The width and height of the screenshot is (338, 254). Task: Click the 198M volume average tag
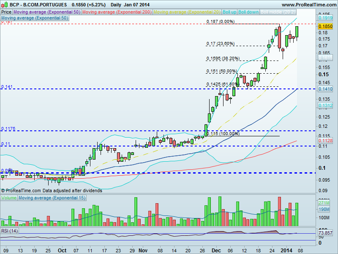pyautogui.click(x=324, y=209)
